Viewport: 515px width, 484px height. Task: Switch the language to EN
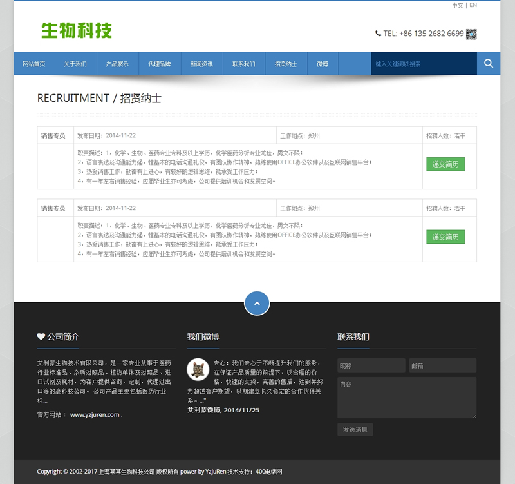(x=473, y=5)
